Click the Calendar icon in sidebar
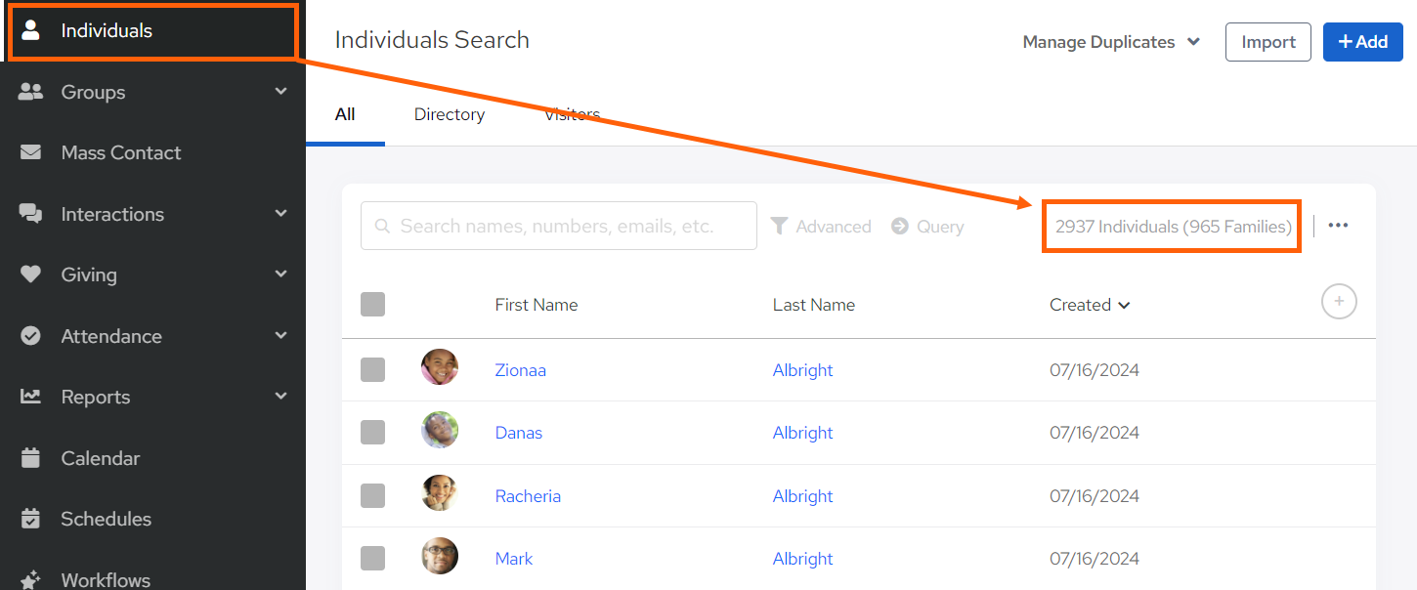 31,458
